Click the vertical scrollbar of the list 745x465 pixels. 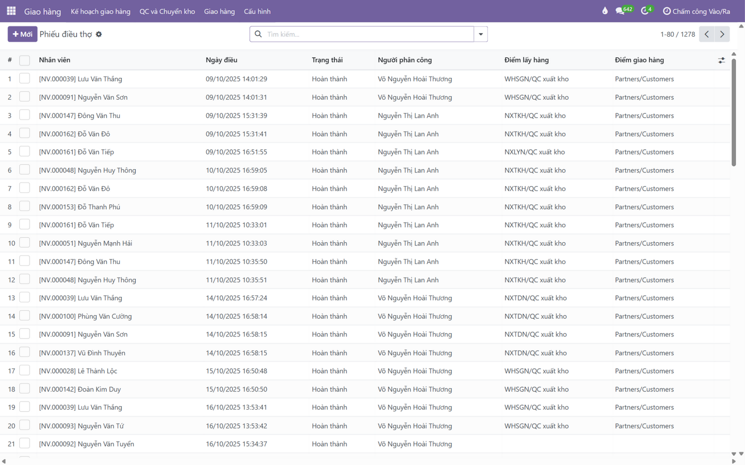click(x=734, y=112)
